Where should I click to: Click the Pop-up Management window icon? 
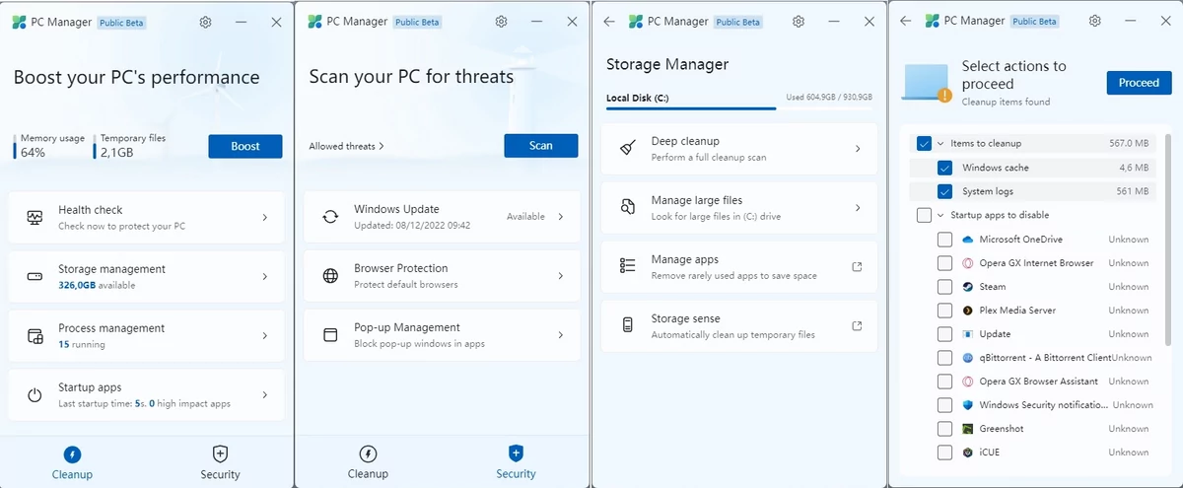(331, 335)
